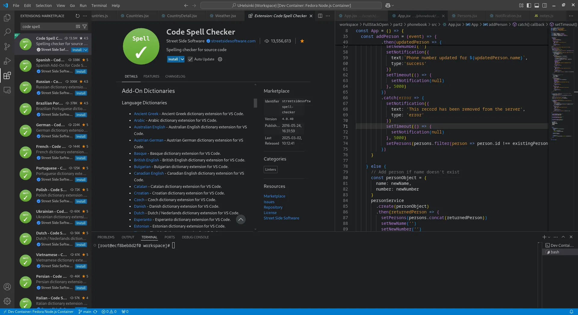
Task: Open the Repository resource link
Action: click(273, 207)
